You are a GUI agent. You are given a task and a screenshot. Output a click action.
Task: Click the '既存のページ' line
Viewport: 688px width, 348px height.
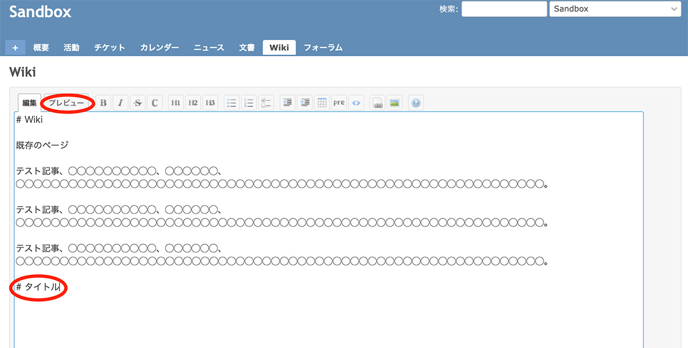point(42,145)
